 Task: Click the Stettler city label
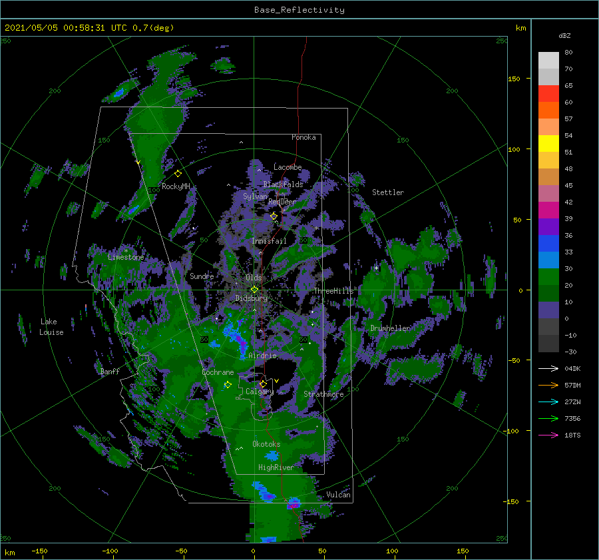pos(388,192)
